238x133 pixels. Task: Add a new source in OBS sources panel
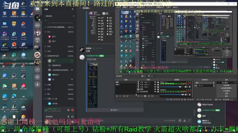(x=139, y=96)
